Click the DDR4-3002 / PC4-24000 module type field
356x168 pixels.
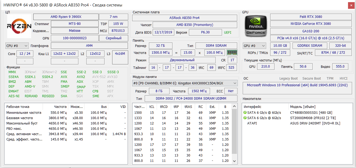click(191, 99)
